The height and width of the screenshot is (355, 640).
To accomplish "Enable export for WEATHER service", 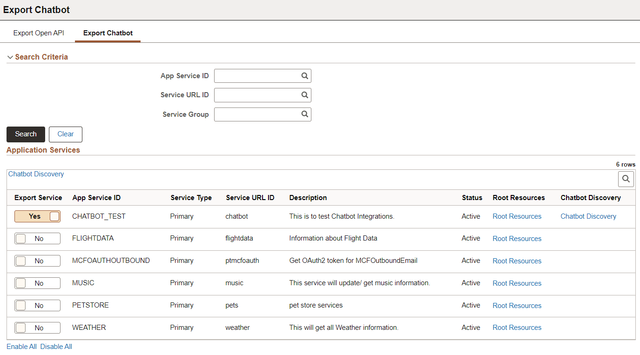I will click(37, 327).
